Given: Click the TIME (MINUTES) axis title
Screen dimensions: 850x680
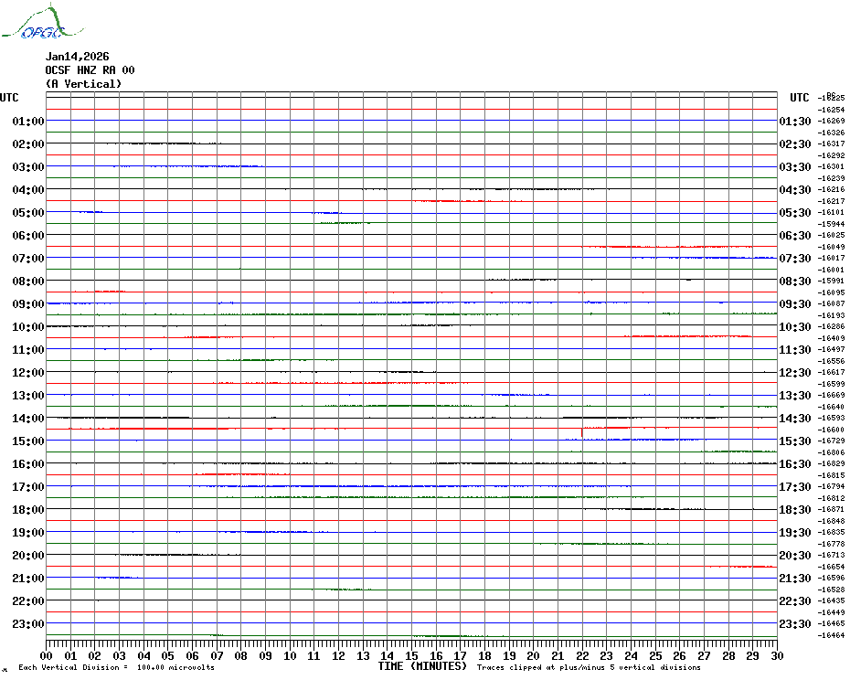Looking at the screenshot, I should click(422, 666).
